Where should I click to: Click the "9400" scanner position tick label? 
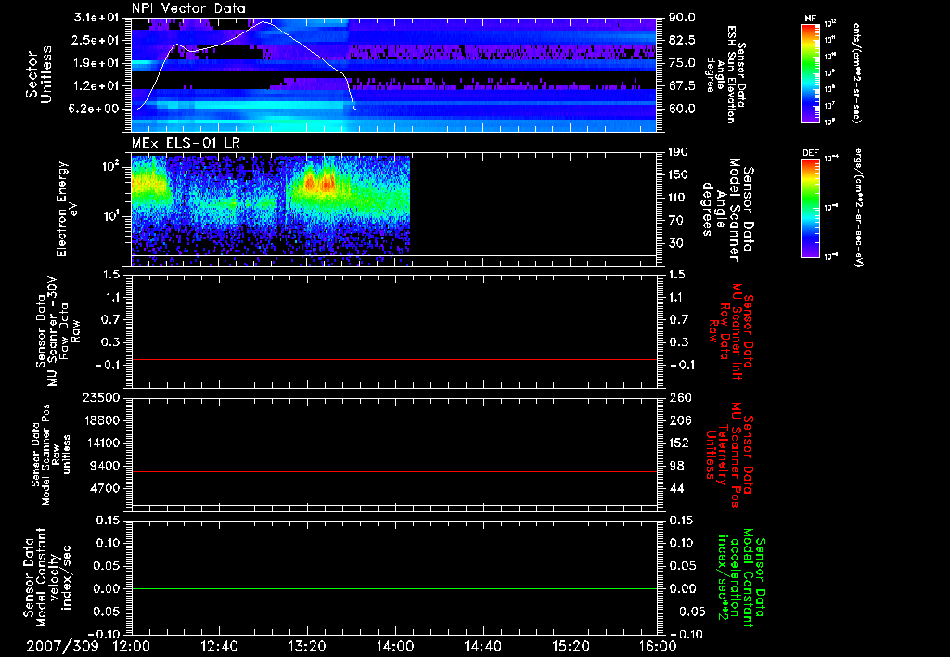105,466
